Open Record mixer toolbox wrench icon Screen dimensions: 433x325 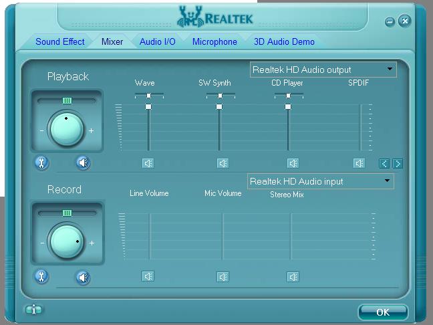41,276
